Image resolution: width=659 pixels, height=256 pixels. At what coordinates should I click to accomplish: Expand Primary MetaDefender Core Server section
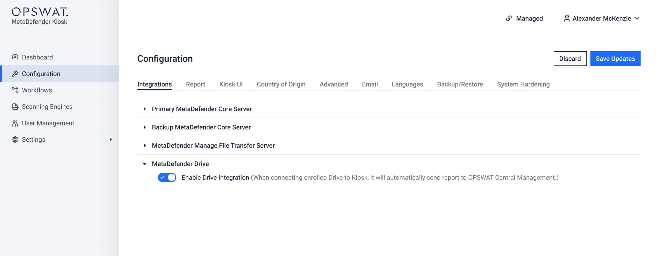point(145,109)
